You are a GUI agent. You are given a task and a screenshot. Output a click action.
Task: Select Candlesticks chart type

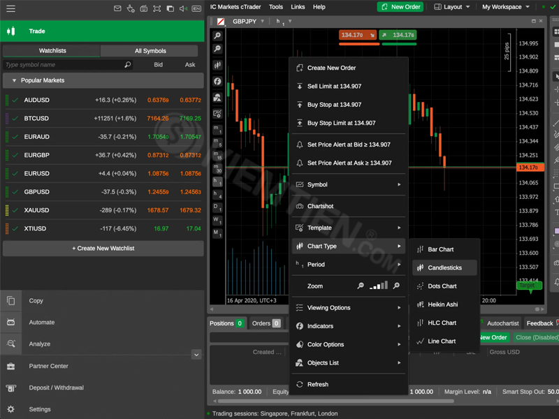(444, 267)
